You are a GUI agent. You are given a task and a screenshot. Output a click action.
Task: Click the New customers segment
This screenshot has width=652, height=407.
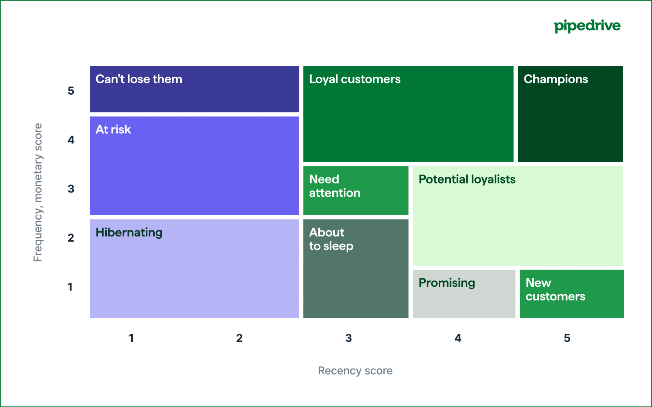(571, 294)
